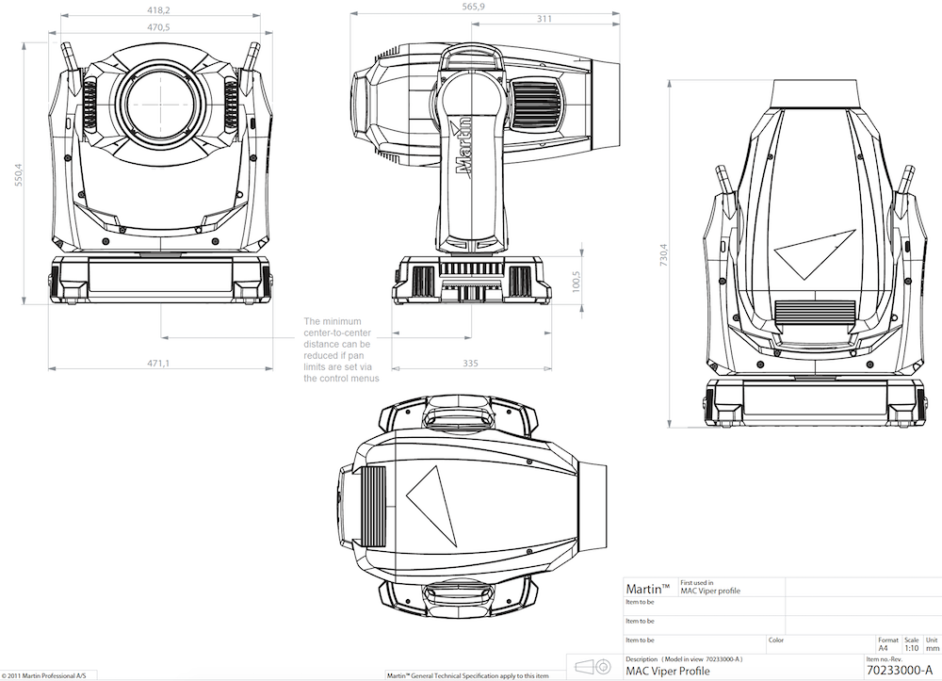Click the Format label
The height and width of the screenshot is (681, 942).
click(x=888, y=640)
